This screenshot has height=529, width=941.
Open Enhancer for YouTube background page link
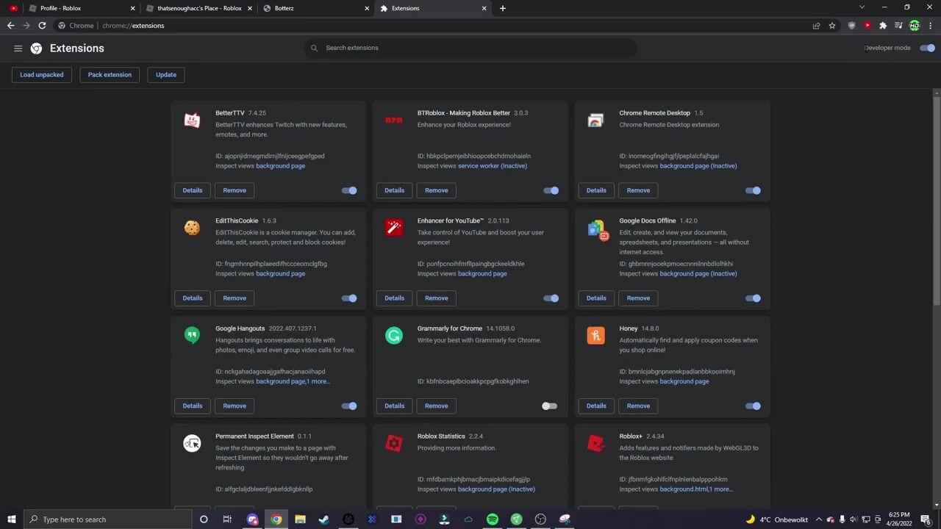(x=482, y=274)
